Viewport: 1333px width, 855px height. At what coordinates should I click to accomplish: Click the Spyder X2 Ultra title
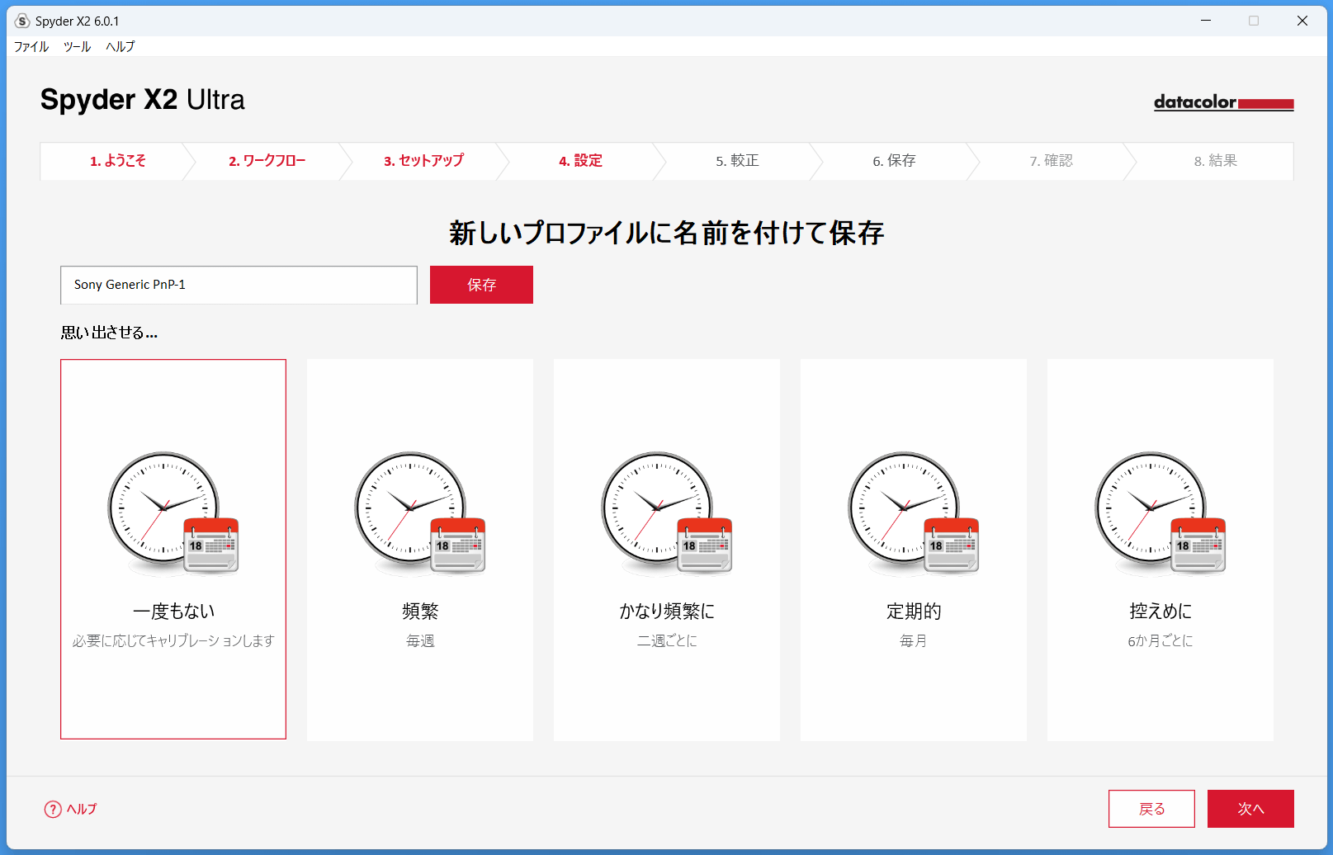tap(142, 100)
